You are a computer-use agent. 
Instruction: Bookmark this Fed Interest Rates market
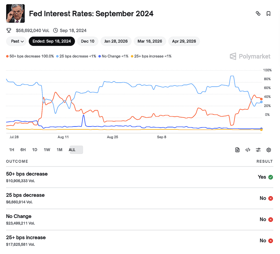[x=268, y=13]
